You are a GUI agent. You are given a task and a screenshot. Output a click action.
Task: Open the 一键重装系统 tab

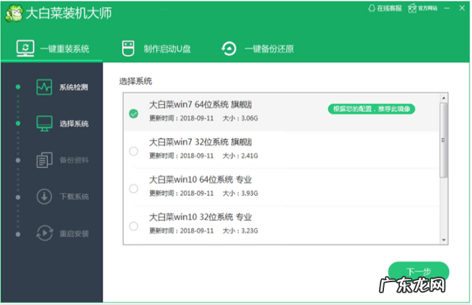click(53, 48)
